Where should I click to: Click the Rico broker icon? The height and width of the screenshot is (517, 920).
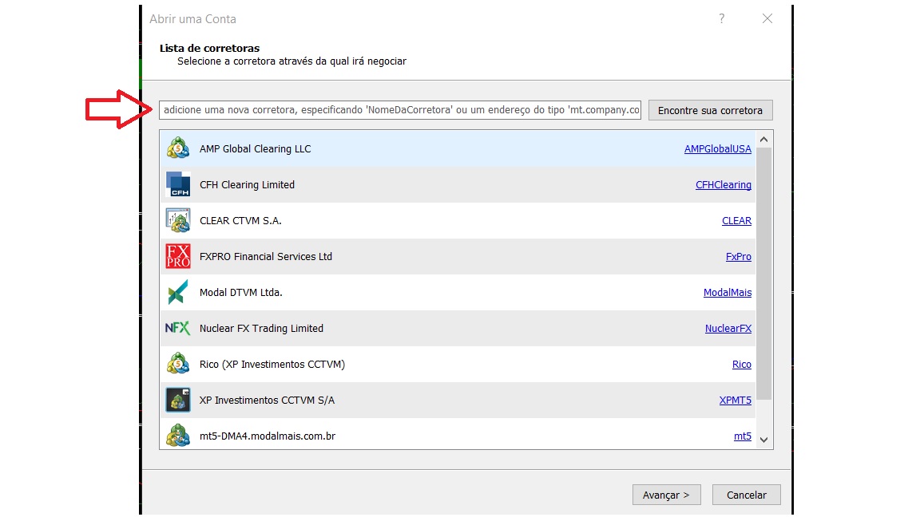point(177,365)
